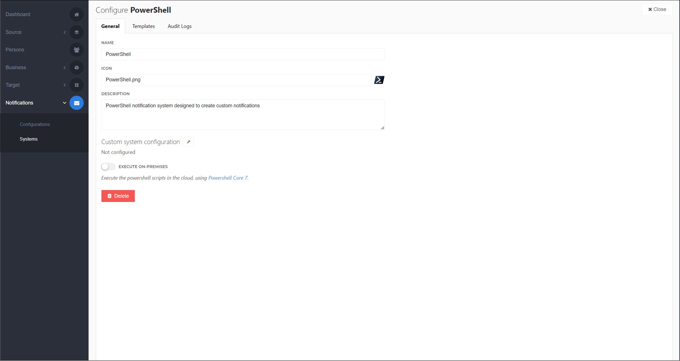Collapse the Notifications menu chevron
Image resolution: width=680 pixels, height=361 pixels.
64,103
